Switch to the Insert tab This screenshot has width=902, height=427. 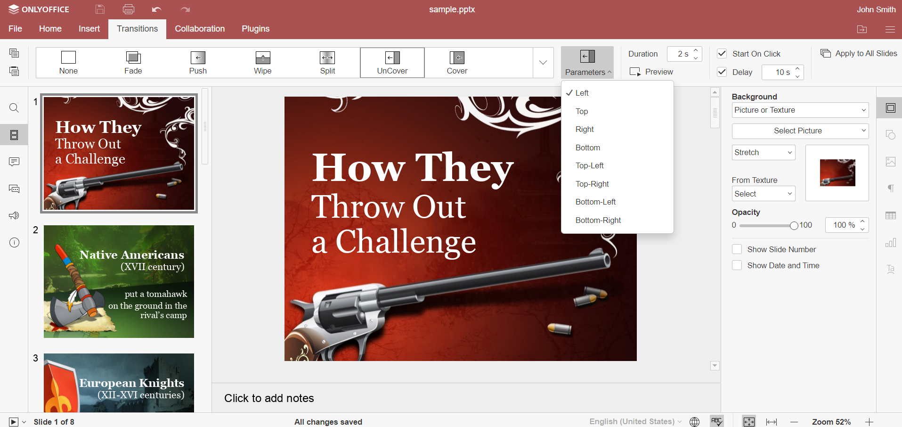(x=89, y=29)
